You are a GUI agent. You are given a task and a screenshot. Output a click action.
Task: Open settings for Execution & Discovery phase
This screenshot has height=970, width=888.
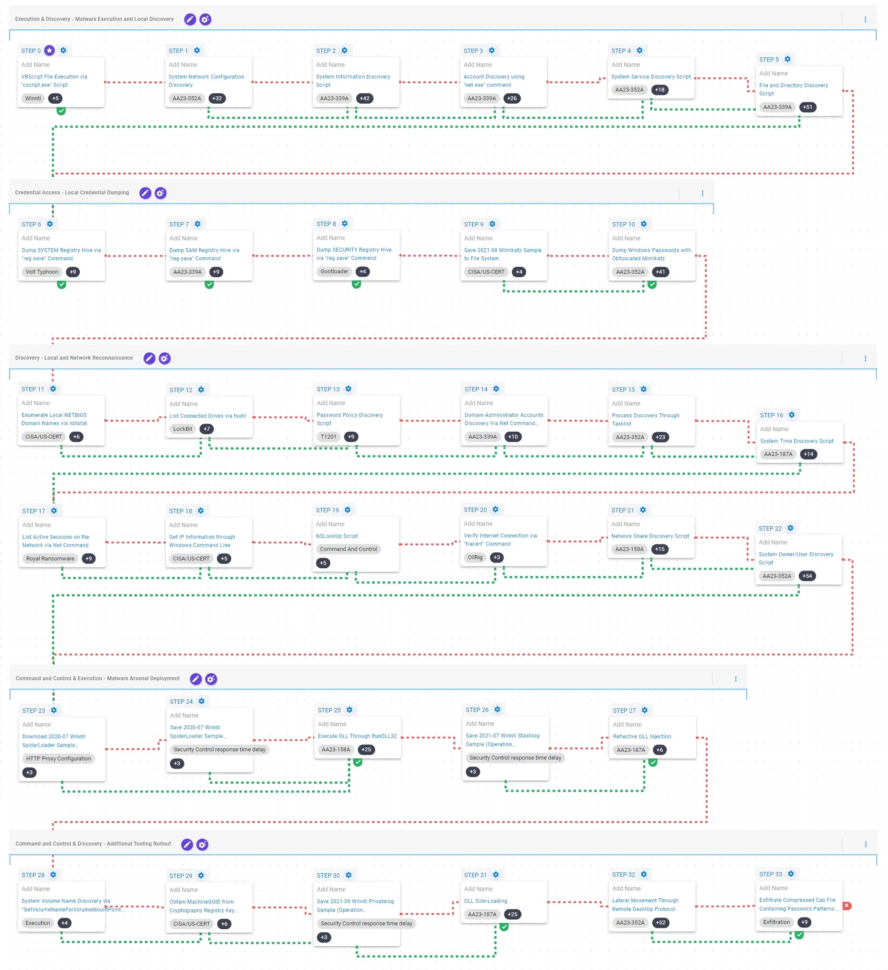click(205, 19)
